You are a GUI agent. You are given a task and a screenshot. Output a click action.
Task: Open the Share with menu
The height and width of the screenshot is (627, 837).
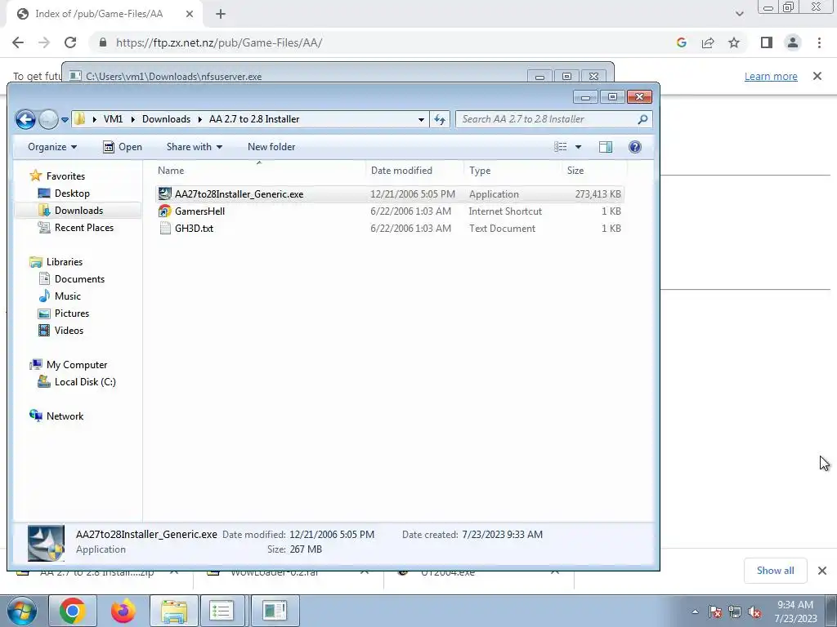pos(195,147)
